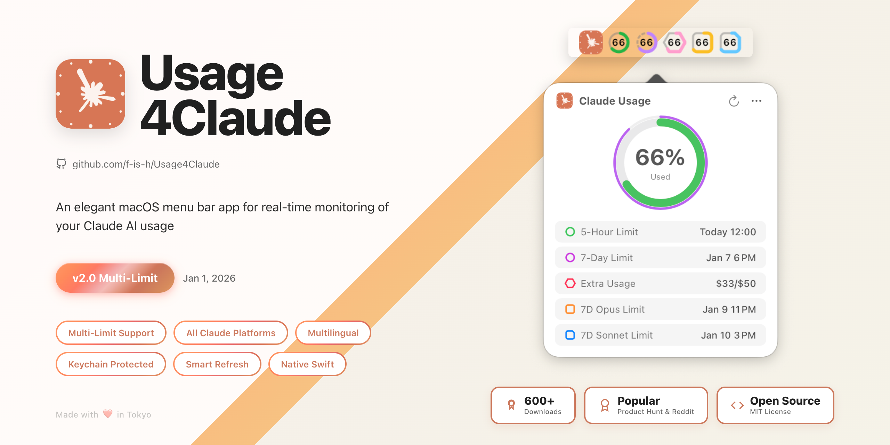This screenshot has width=890, height=445.
Task: Select the 7D Opus Limit row
Action: [660, 309]
